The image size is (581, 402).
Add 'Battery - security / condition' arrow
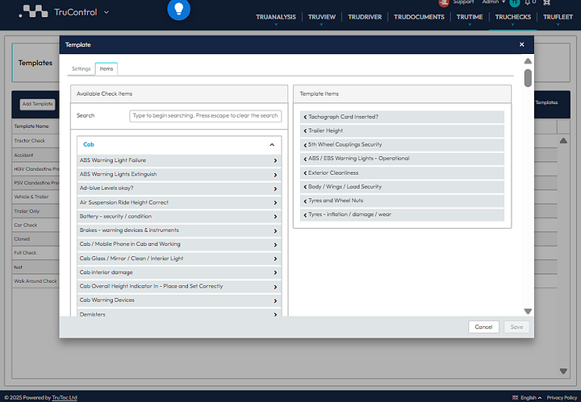click(x=275, y=217)
